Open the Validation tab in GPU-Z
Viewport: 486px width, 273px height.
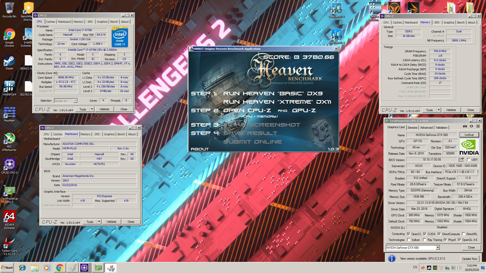[441, 128]
